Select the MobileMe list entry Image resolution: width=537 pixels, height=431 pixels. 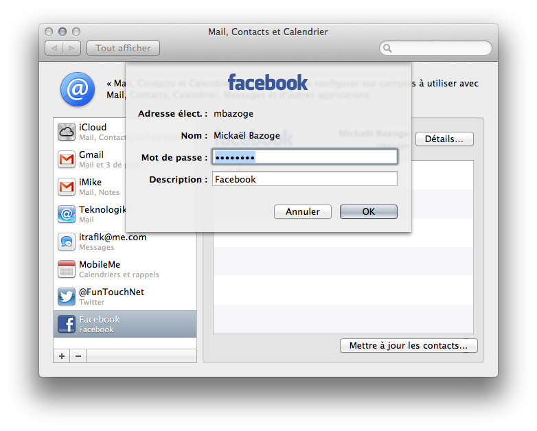click(x=125, y=269)
